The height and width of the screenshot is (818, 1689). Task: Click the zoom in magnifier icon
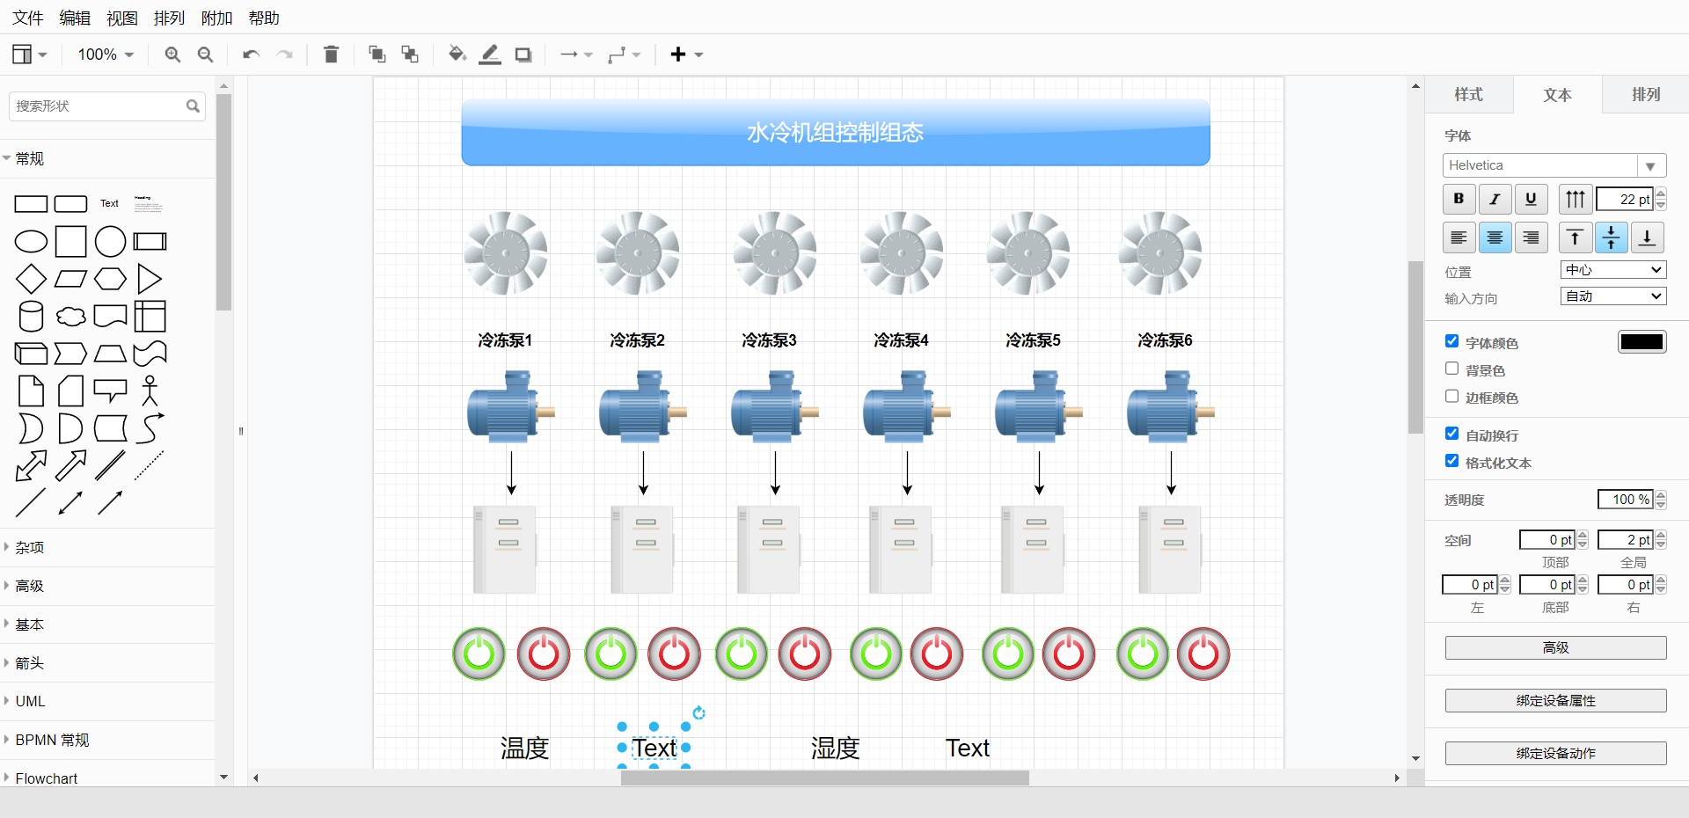[x=172, y=55]
